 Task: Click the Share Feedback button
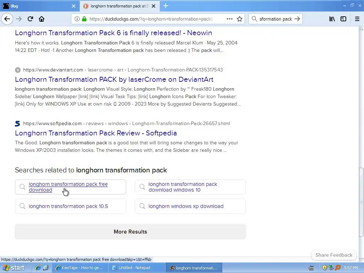coord(333,255)
